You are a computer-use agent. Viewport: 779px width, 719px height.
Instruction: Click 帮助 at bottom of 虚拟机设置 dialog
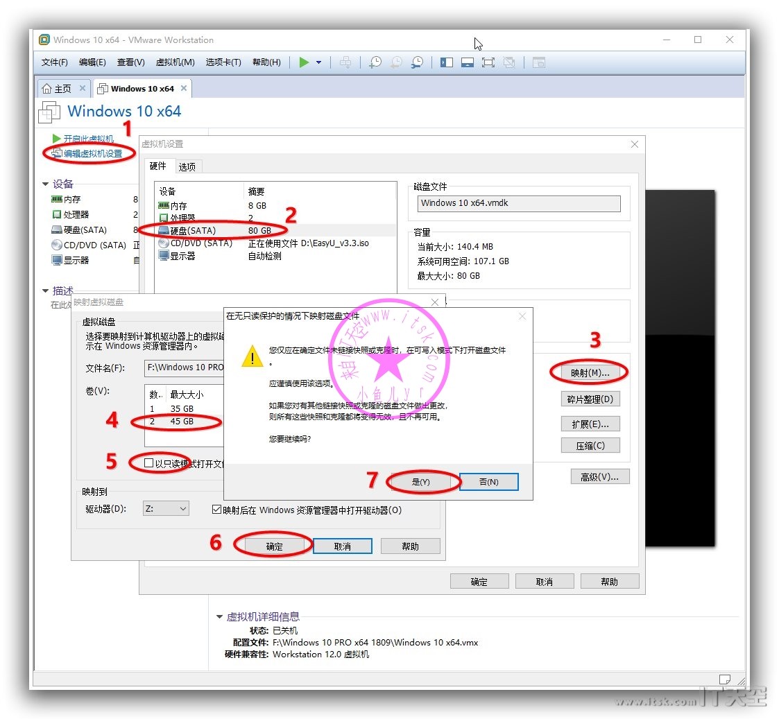tap(610, 582)
